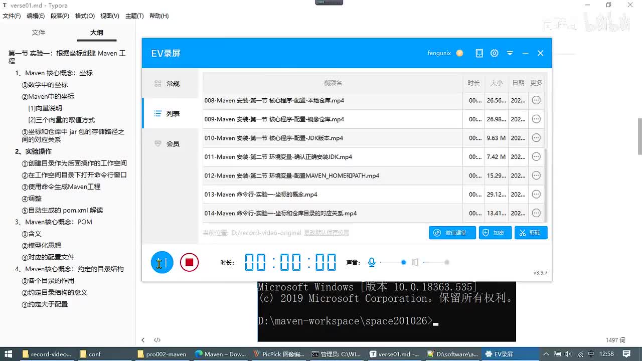Switch Typora sidebar to 文件 tab
This screenshot has height=361, width=642.
click(x=39, y=33)
